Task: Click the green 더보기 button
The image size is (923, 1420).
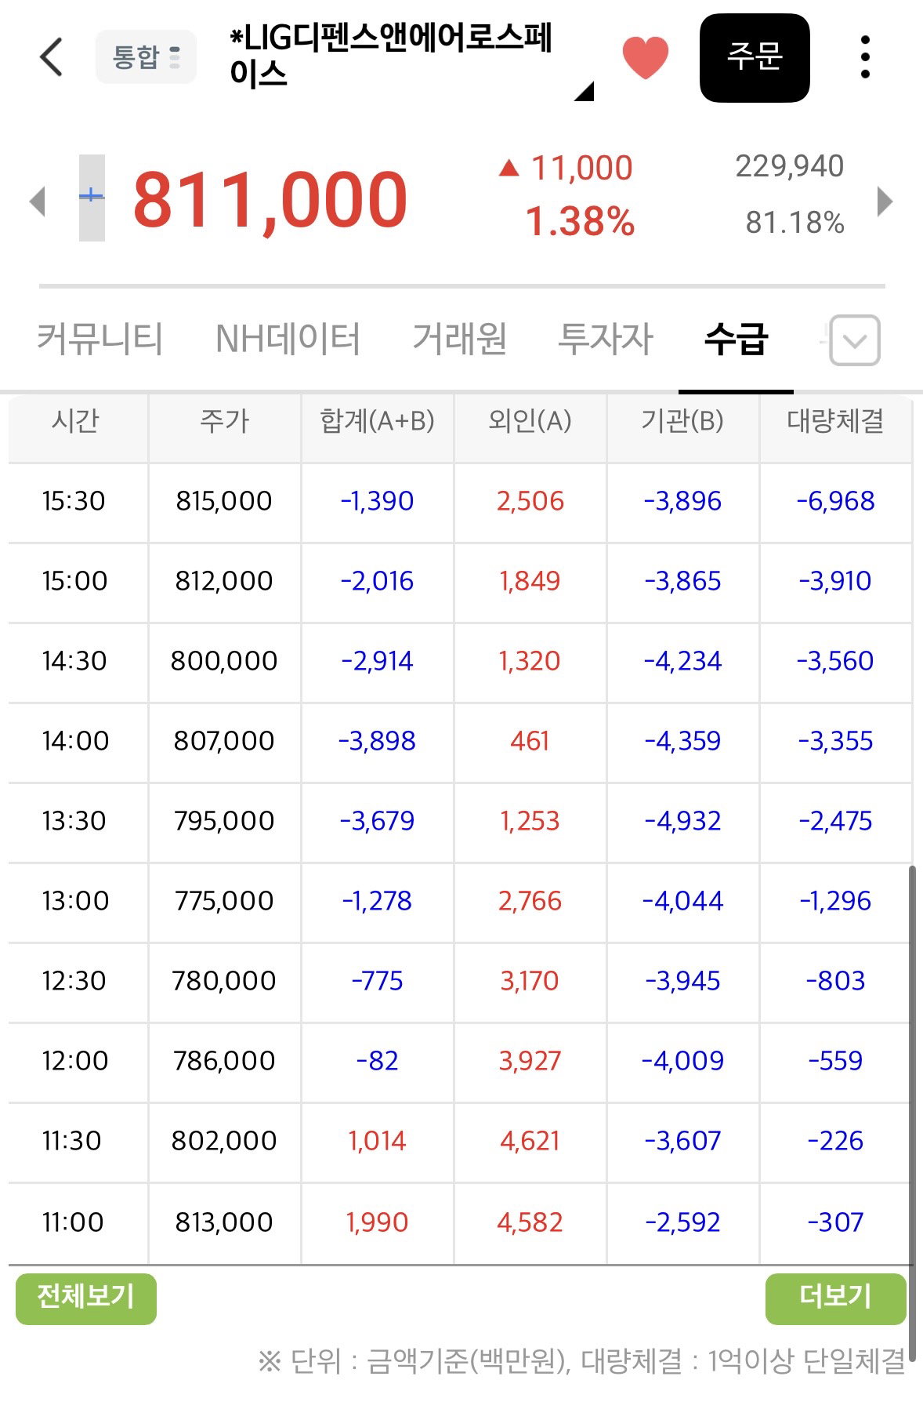Action: click(835, 1299)
